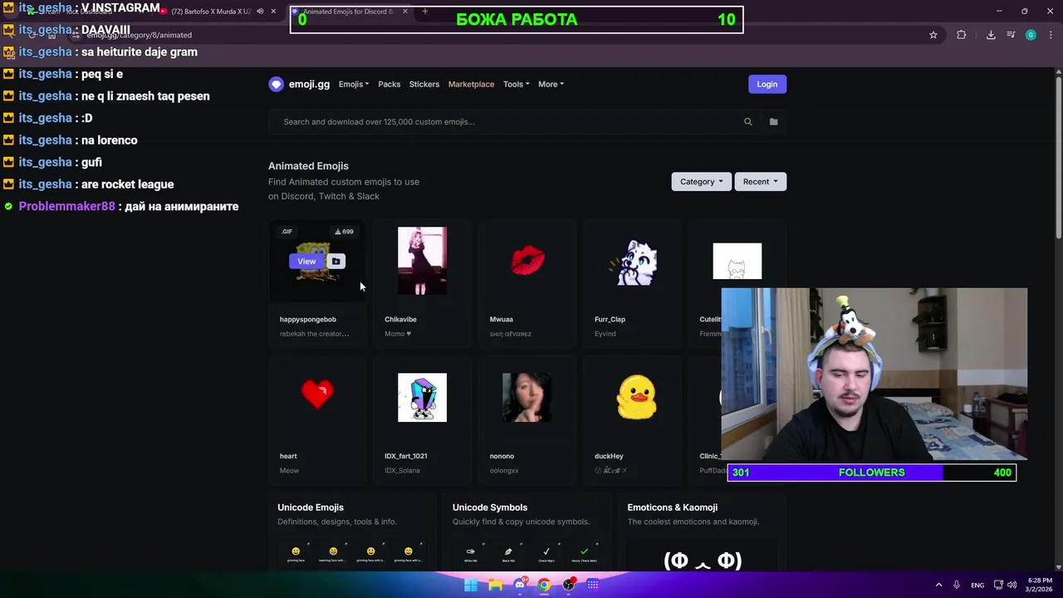Close the Bartofso X Murda tab
Screen dimensions: 1063x598
click(x=273, y=12)
